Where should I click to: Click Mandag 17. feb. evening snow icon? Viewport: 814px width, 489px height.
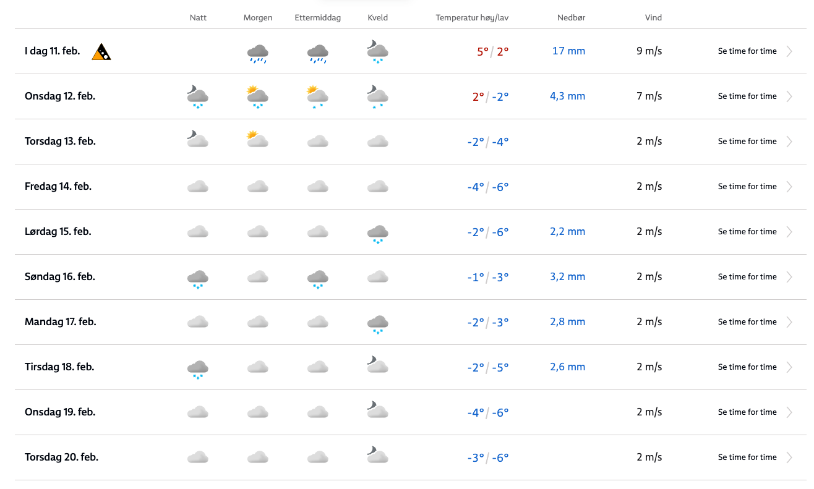click(378, 324)
